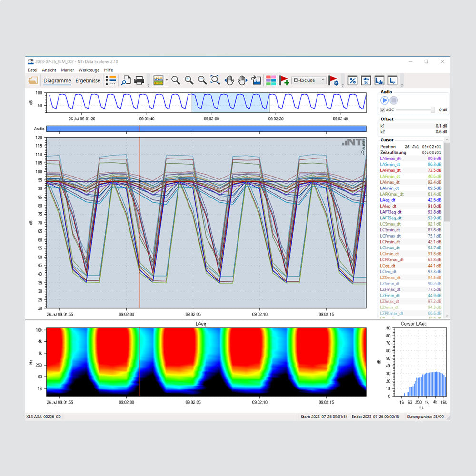The image size is (476, 476).
Task: Expand the chart type dropdown arrow
Action: click(167, 80)
